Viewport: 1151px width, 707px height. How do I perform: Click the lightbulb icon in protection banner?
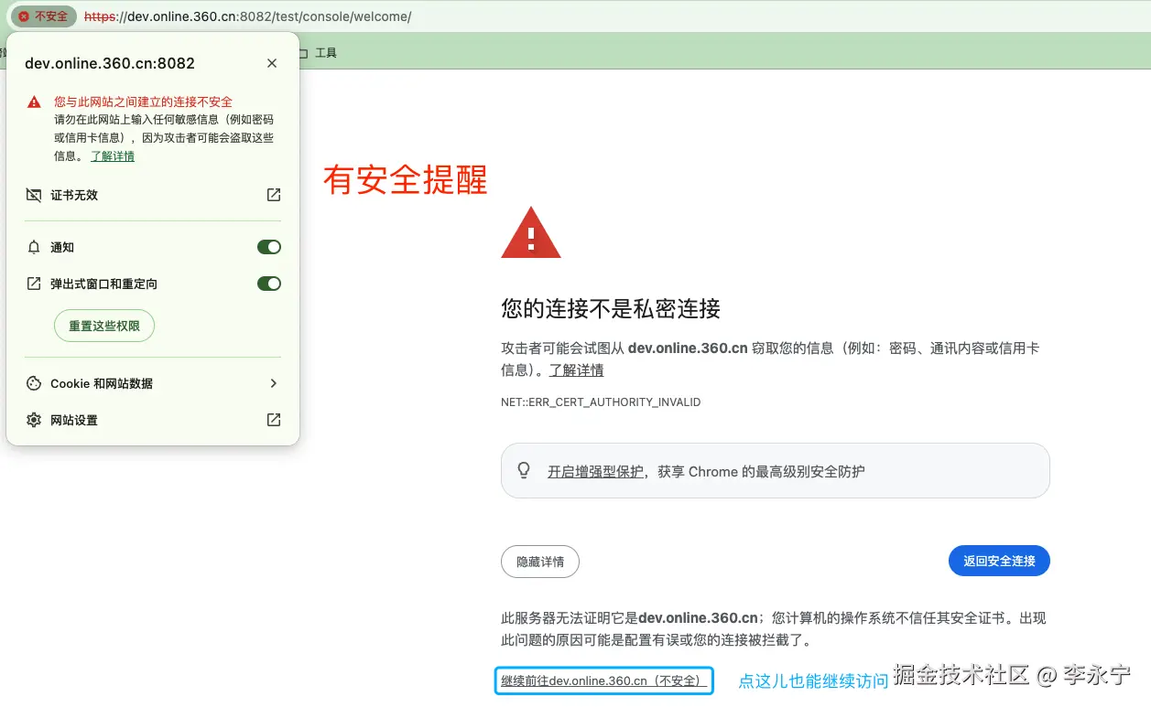coord(524,471)
